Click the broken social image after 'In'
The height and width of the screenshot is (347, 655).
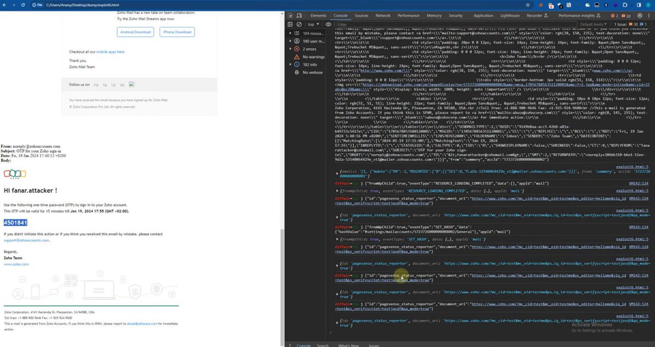(132, 85)
